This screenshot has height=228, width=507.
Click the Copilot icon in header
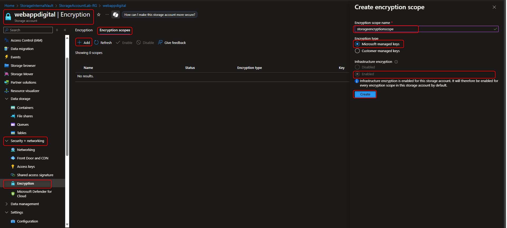[116, 15]
